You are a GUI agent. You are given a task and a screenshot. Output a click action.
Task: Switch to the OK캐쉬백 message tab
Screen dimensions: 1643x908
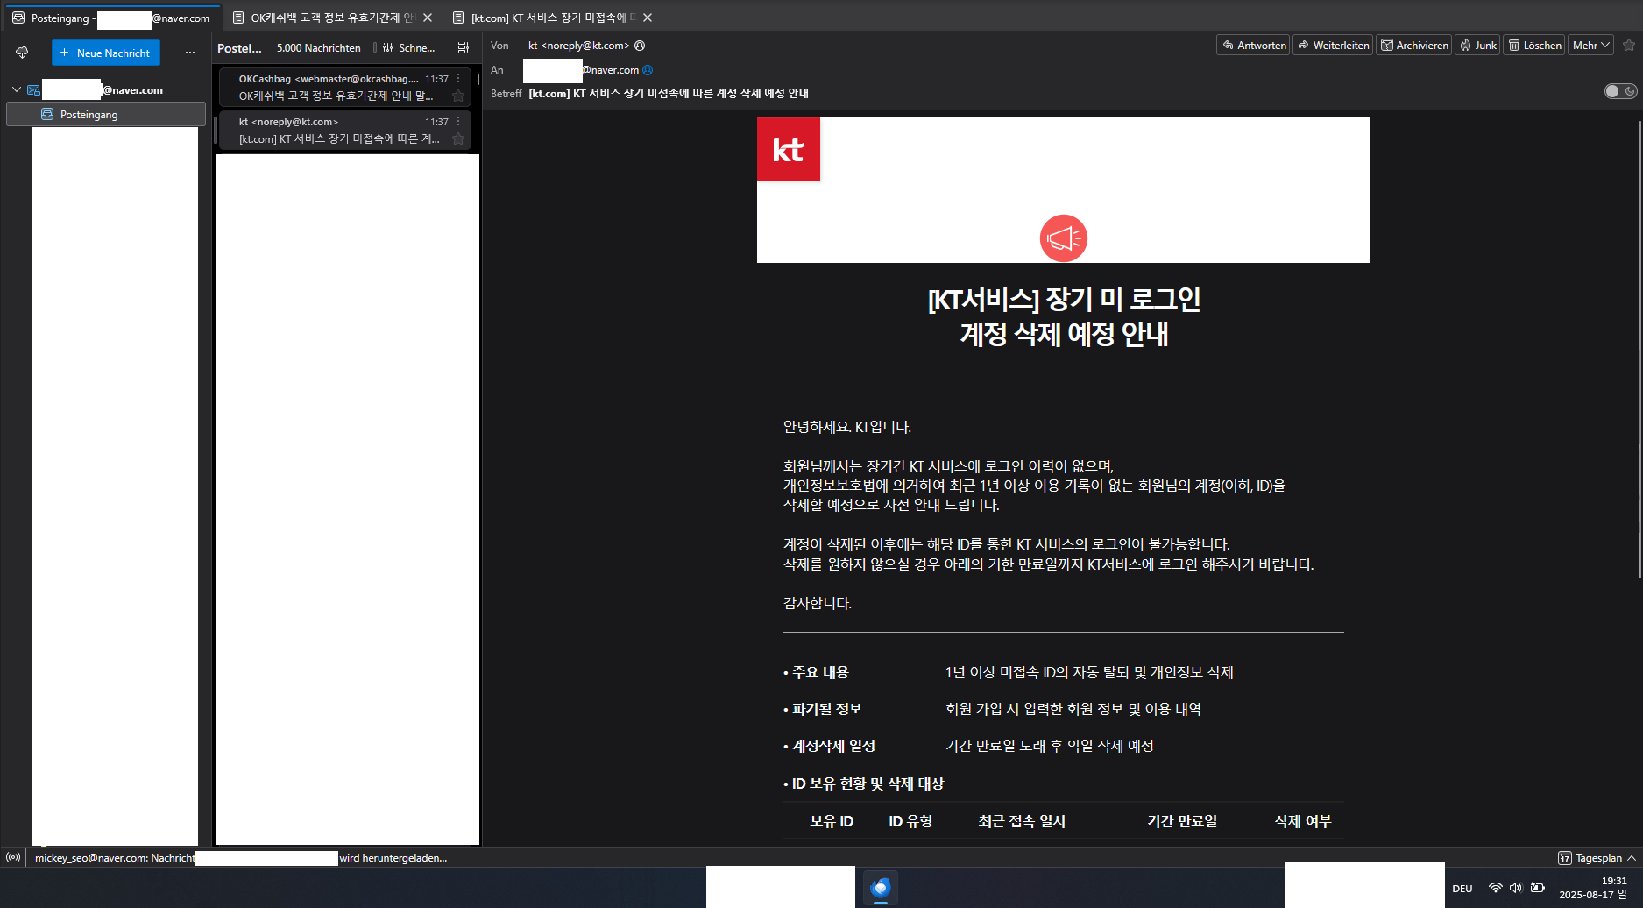(324, 18)
